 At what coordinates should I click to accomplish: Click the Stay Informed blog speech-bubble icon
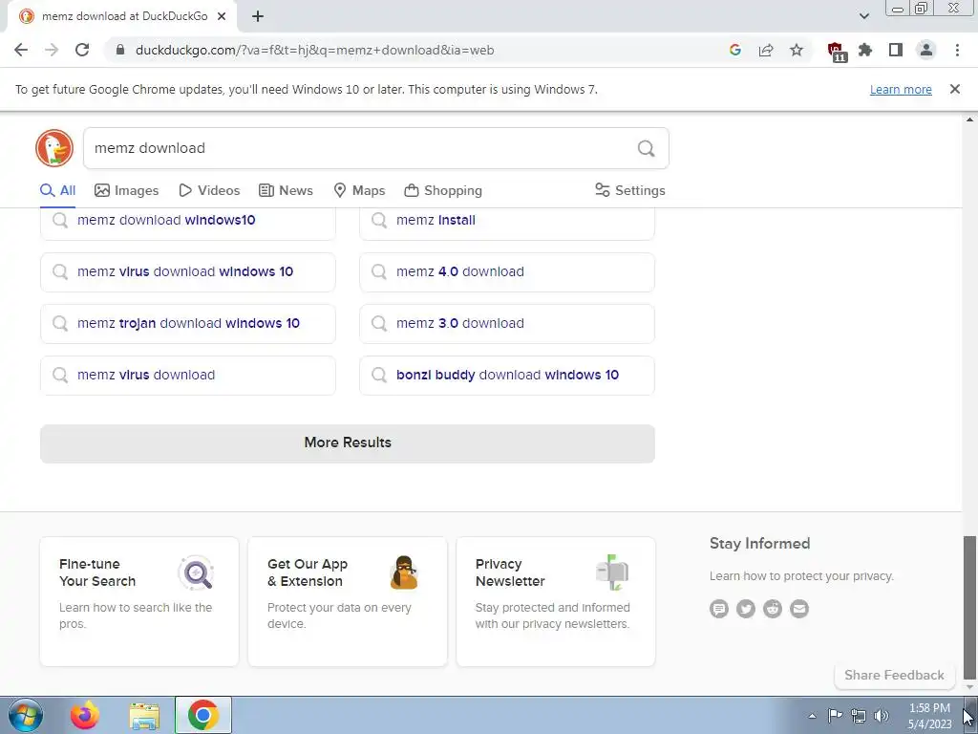click(x=718, y=609)
